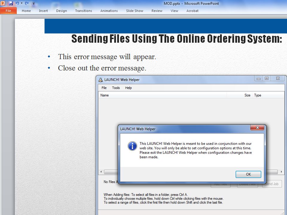Screen dimensions: 287x215
Task: Open the Undo history dropdown arrow
Action: point(22,3)
